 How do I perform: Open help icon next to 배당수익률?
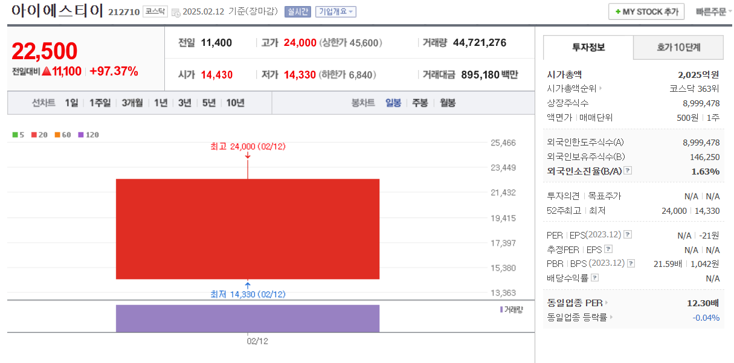tap(594, 278)
